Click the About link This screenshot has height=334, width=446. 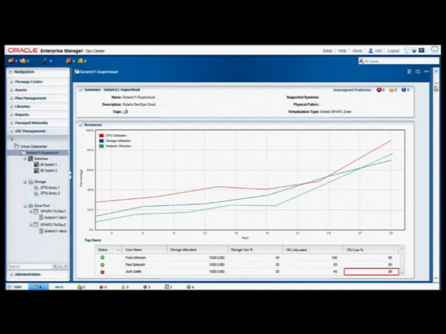tap(357, 50)
